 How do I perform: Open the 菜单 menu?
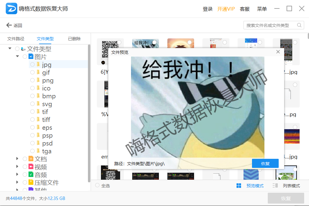tap(262, 9)
